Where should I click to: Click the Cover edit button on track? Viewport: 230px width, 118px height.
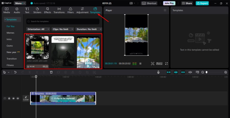point(26,98)
